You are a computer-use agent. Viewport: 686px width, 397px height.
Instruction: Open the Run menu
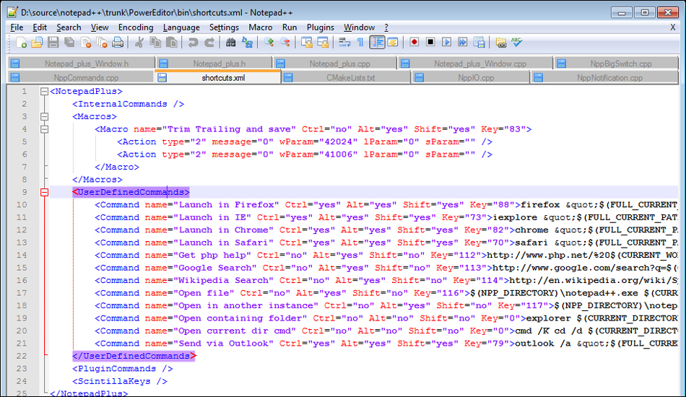point(290,27)
